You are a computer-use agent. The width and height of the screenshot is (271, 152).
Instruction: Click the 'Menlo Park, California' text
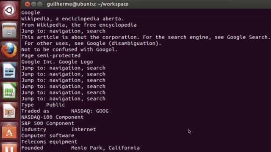[x=105, y=148]
